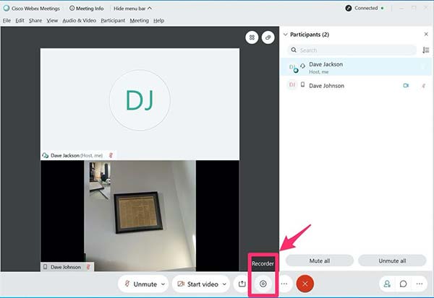End the meeting with the red X button

(x=305, y=284)
